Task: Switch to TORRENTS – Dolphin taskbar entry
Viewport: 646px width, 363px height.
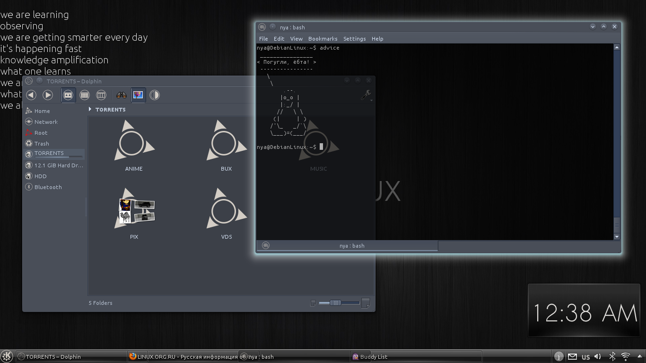Action: tap(71, 357)
